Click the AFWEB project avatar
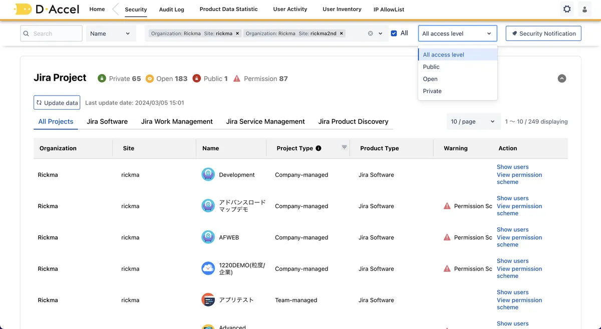The image size is (601, 329). pos(208,237)
